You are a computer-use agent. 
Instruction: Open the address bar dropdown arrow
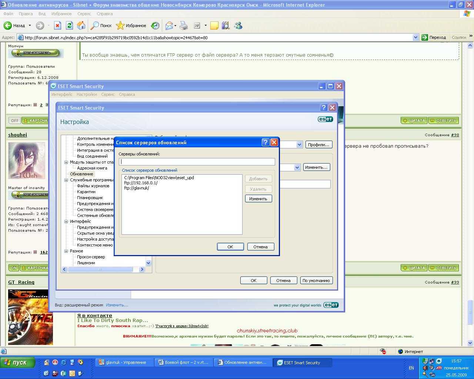click(415, 37)
